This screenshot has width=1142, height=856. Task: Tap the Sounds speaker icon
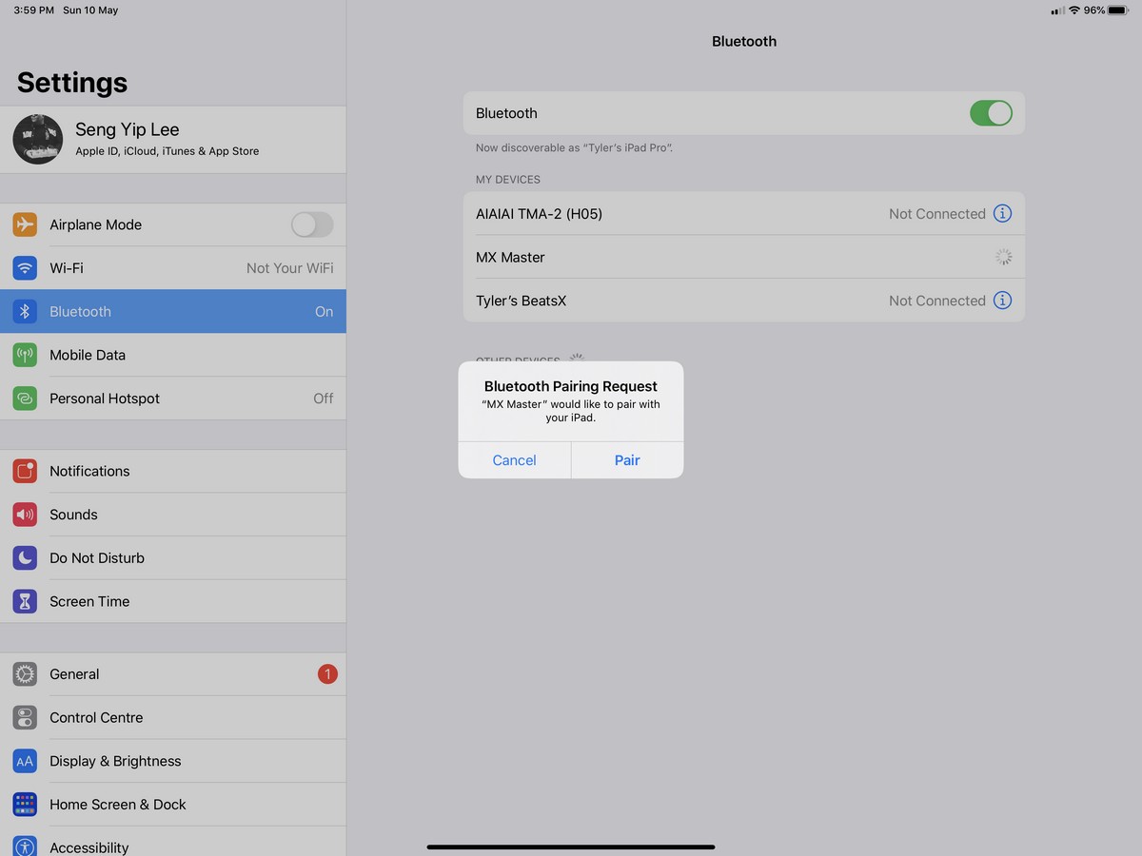(25, 515)
